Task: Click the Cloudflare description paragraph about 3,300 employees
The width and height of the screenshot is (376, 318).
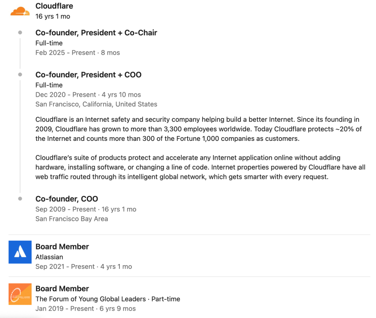Action: (x=199, y=129)
